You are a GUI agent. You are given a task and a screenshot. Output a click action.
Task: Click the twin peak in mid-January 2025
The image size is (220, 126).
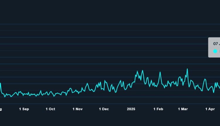click(143, 71)
